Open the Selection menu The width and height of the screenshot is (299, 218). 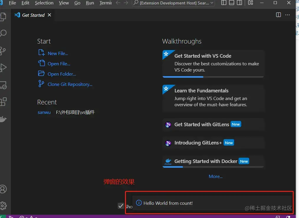tap(44, 3)
